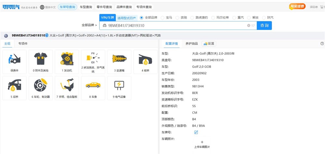Open the 2 燃油系统 fuel and exhaust group
Screen dimensions: 325x154
click(x=93, y=62)
